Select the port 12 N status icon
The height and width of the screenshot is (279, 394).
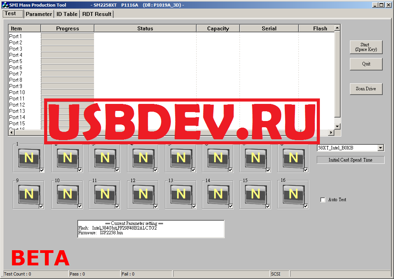[143, 194]
